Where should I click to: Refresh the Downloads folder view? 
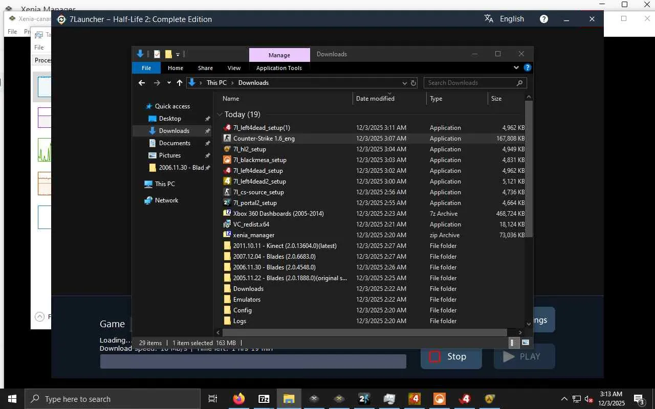[x=413, y=83]
